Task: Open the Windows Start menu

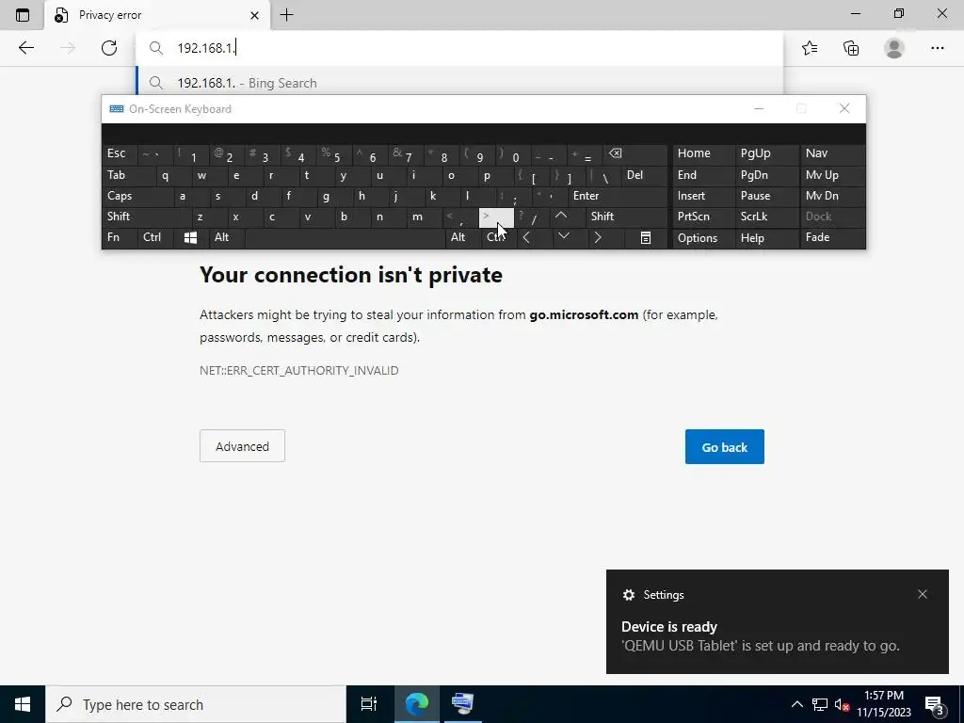Action: pos(23,704)
